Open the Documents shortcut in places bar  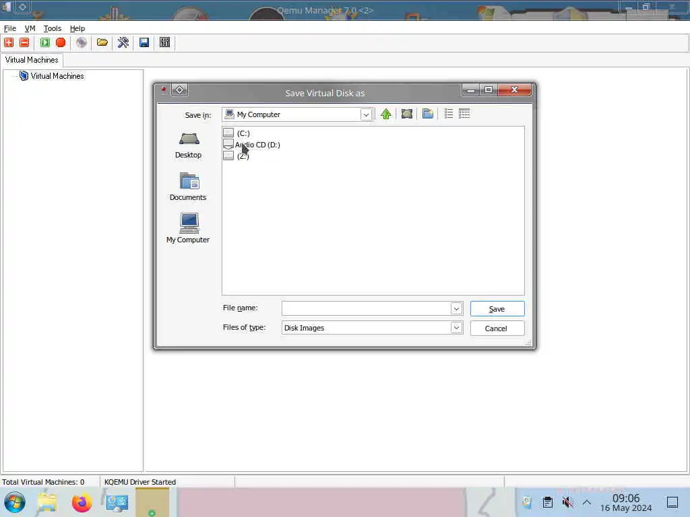[x=188, y=187]
